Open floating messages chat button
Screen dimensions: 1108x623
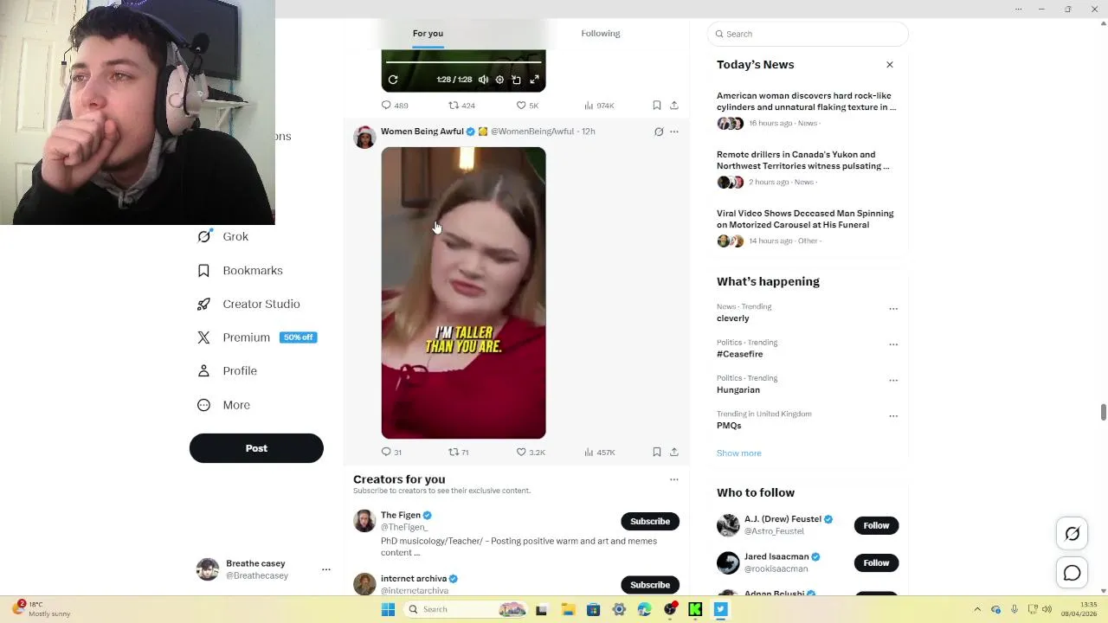point(1073,573)
